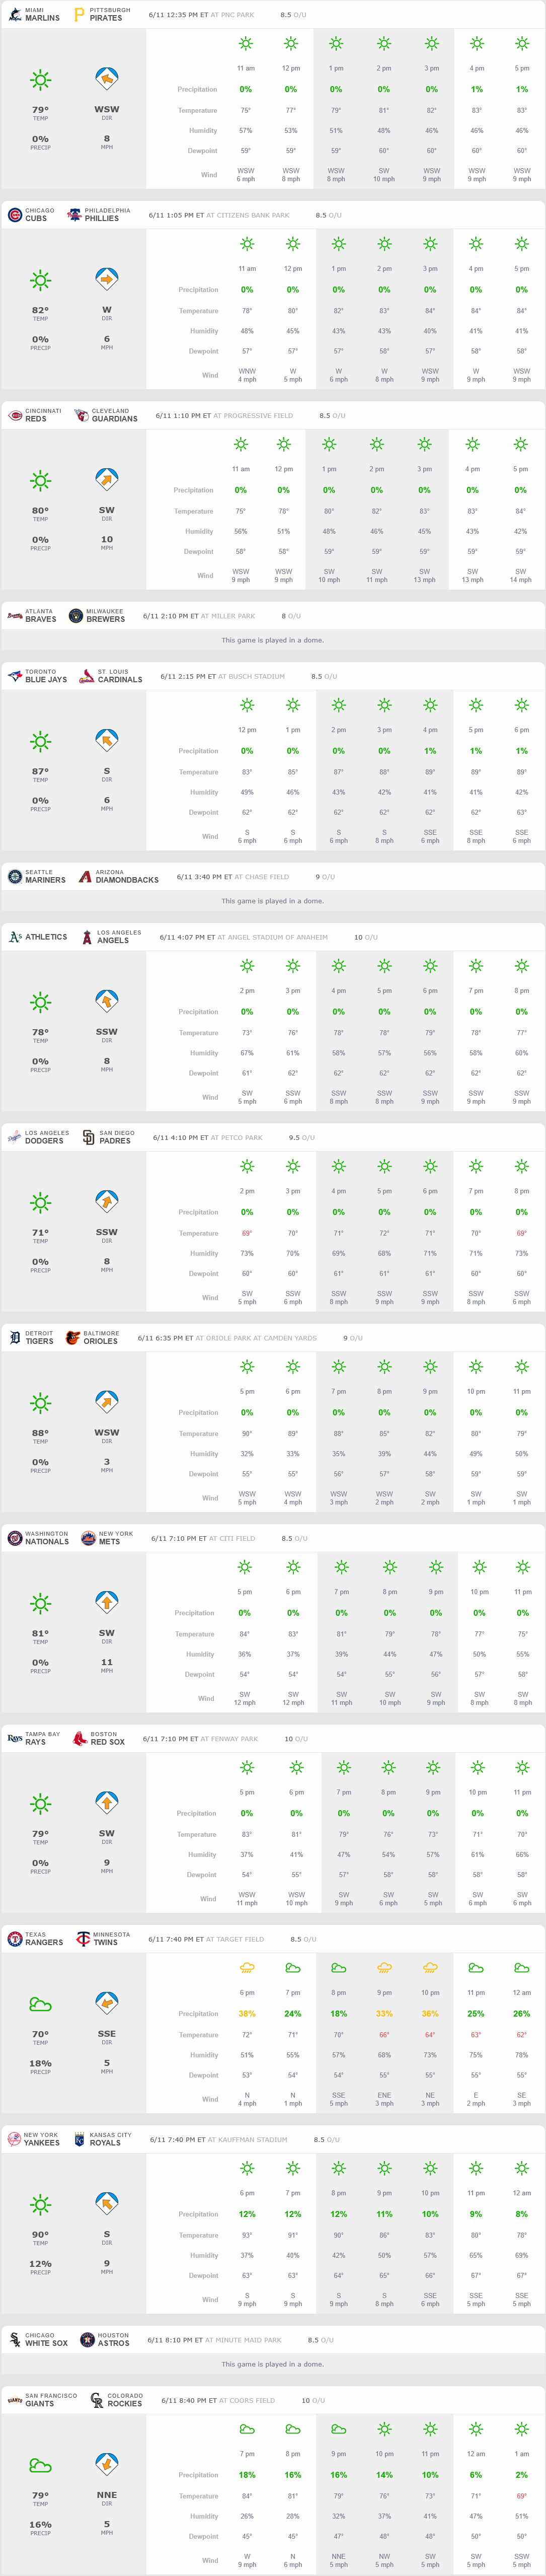
Task: Click the Boston Red Sox logo
Action: 80,1738
